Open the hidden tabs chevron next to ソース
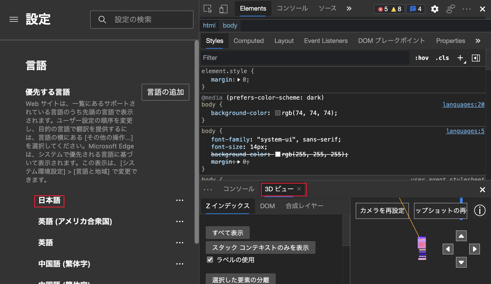The width and height of the screenshot is (491, 284). [349, 8]
